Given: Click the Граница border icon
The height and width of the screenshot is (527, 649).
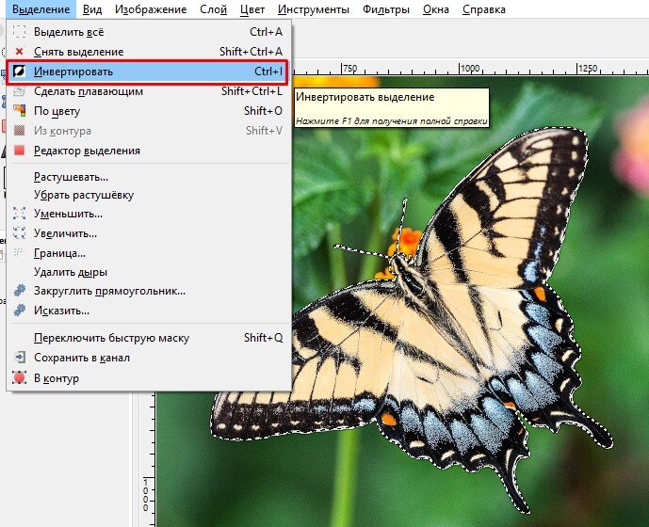Looking at the screenshot, I should 18,252.
